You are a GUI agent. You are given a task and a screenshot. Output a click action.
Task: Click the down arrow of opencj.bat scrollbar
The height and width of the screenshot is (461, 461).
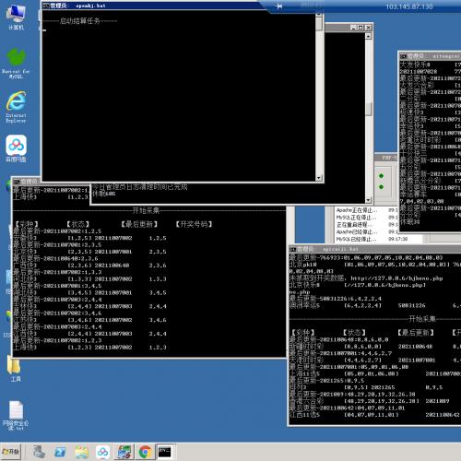tap(319, 178)
